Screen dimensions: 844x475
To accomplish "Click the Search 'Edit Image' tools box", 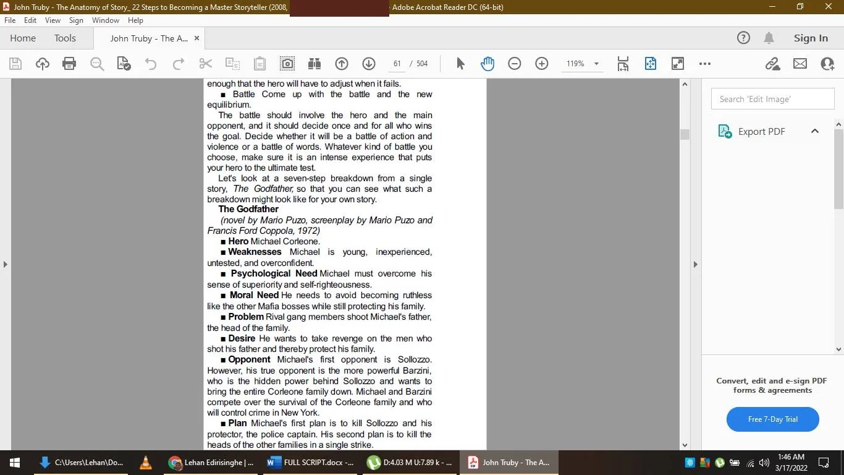I will pos(772,99).
